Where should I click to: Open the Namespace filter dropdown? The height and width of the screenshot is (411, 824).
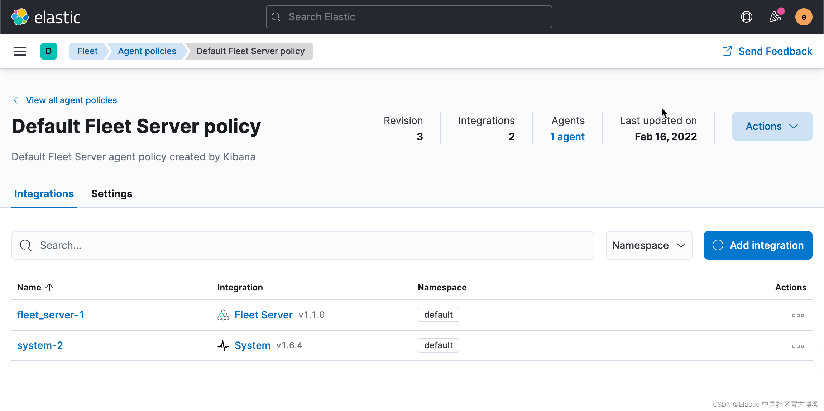coord(649,245)
